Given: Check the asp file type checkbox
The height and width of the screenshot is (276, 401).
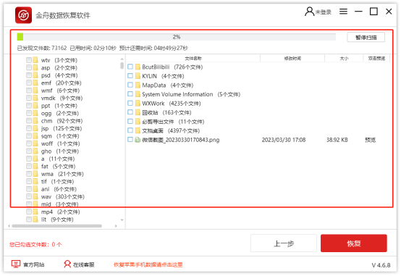Looking at the screenshot, I should pyautogui.click(x=29, y=67).
